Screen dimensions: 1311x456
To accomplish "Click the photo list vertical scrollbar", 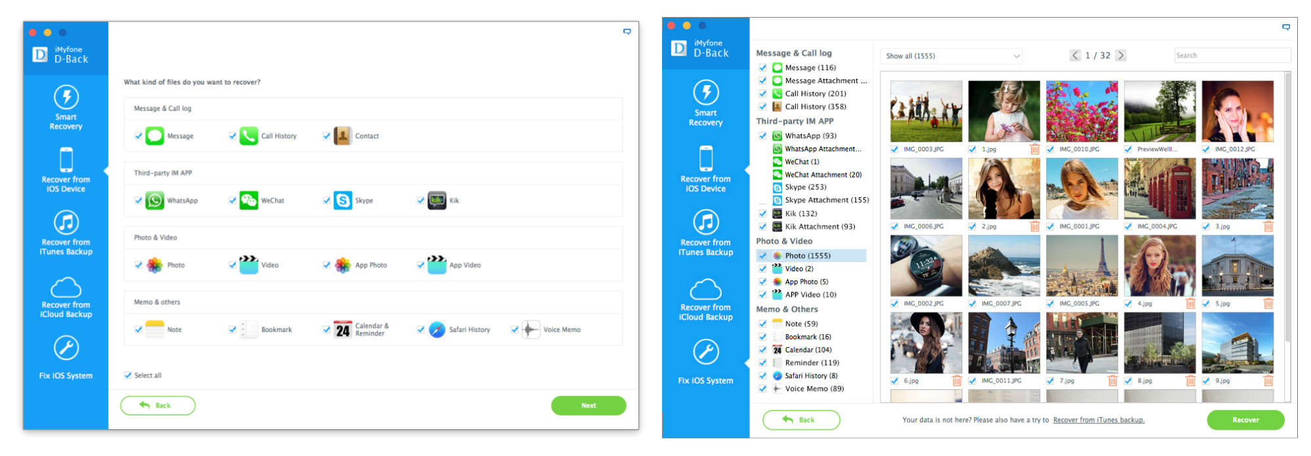I will point(1287,206).
